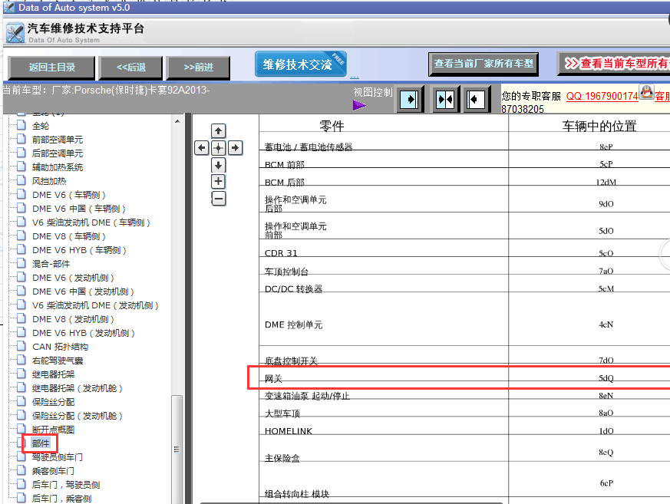Click DC/DC 转换器 table entry
This screenshot has width=670, height=504.
click(293, 288)
